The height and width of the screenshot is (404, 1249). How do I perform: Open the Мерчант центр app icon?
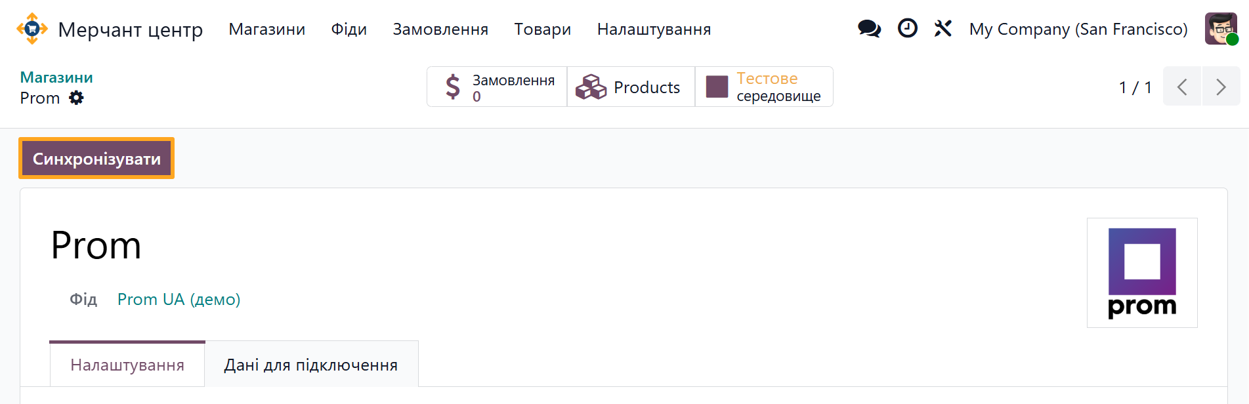coord(32,29)
